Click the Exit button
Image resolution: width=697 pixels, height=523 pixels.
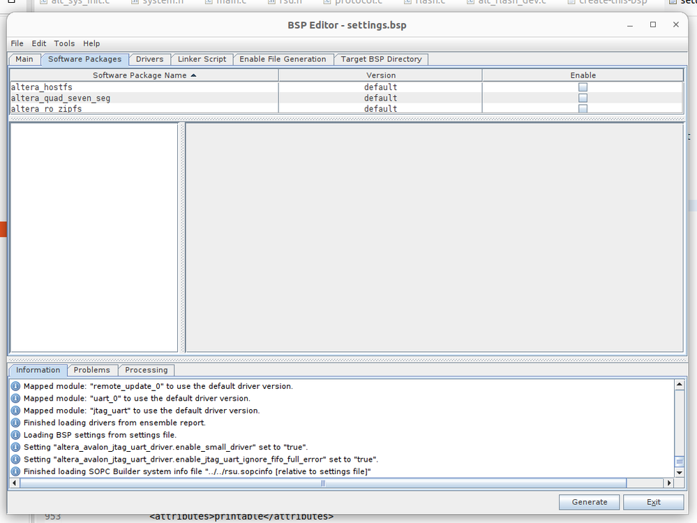pyautogui.click(x=654, y=502)
